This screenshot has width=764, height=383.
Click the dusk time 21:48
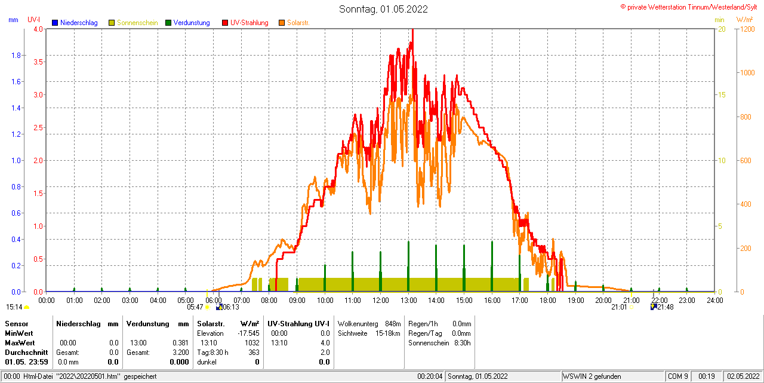[666, 307]
